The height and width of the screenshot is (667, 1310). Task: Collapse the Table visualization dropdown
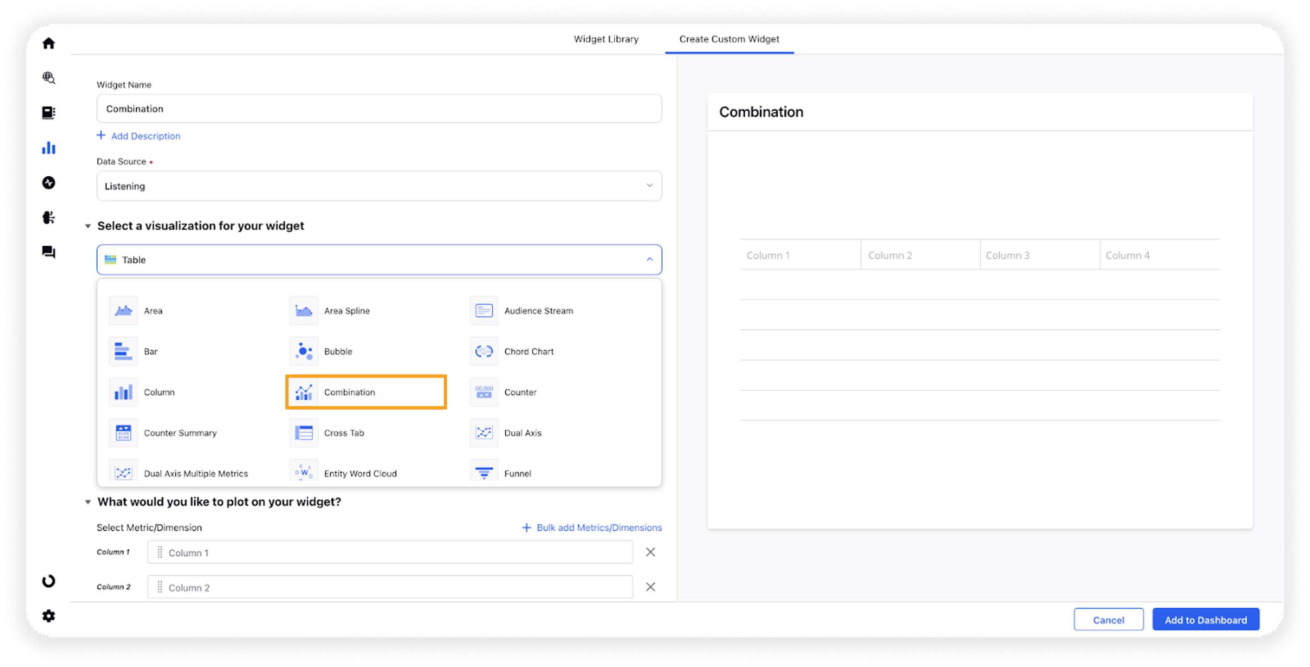coord(379,260)
